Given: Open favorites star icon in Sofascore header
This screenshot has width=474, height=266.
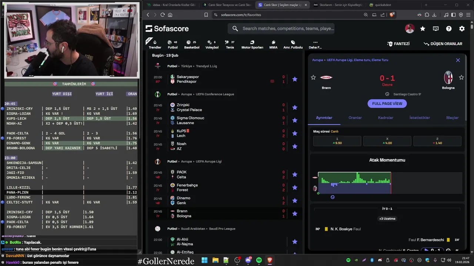Looking at the screenshot, I should click(423, 28).
